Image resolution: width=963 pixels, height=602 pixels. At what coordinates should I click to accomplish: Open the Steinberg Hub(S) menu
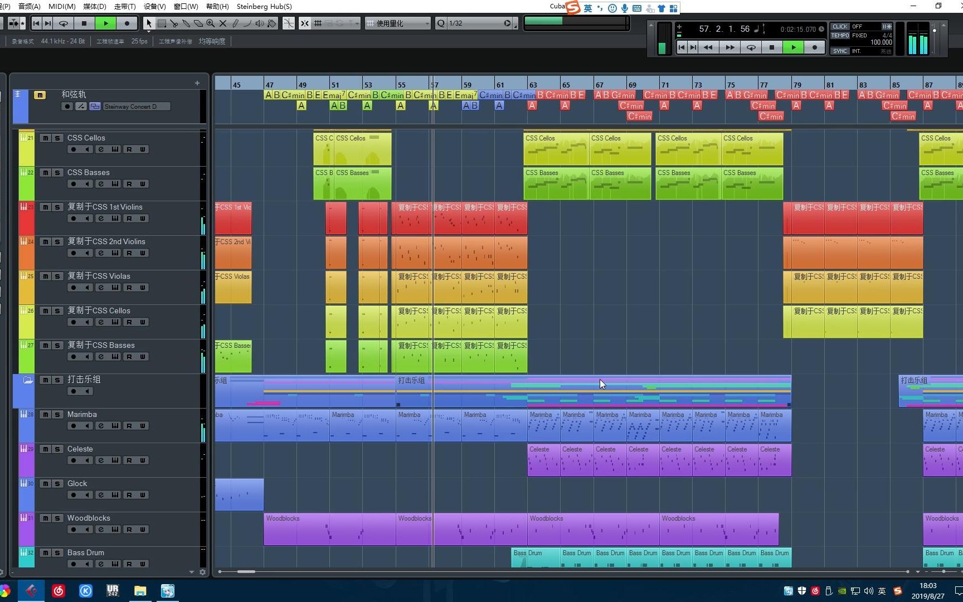coord(264,6)
